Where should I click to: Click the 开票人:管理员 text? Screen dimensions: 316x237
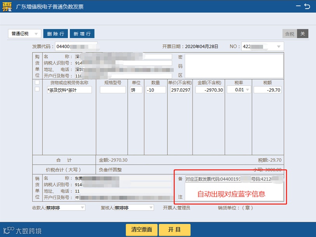click(x=176, y=208)
